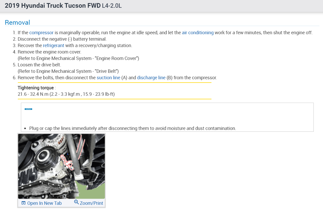
Task: Click the Open In New Tab icon
Action: coord(23,203)
